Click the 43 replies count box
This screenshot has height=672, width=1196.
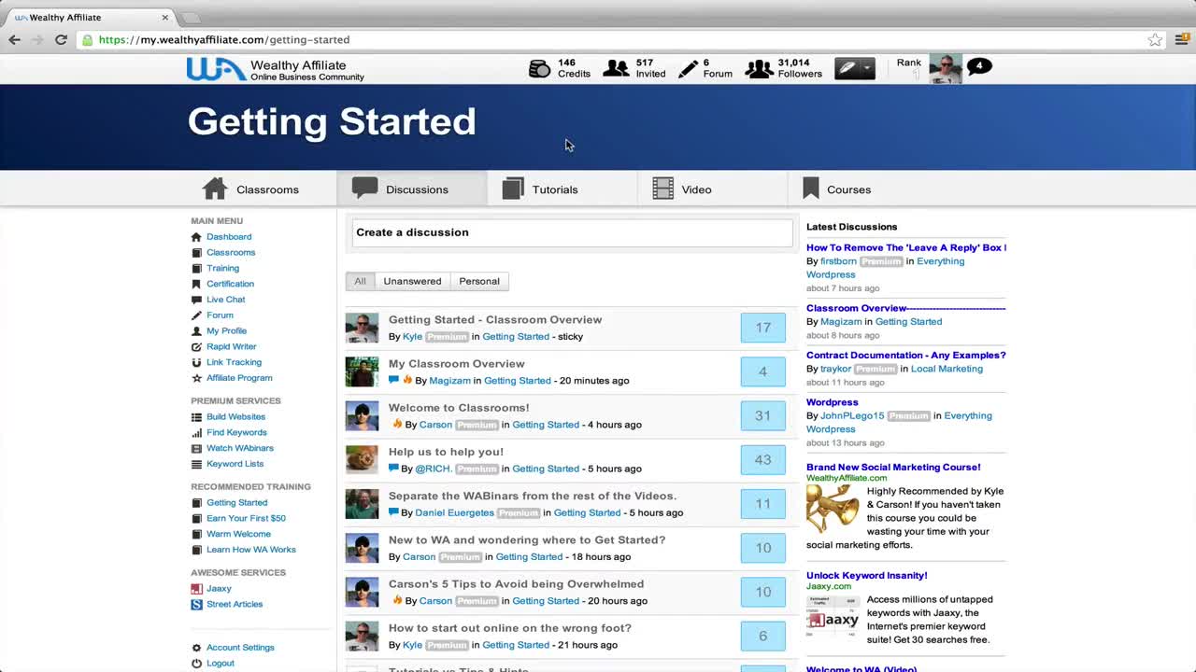click(763, 460)
